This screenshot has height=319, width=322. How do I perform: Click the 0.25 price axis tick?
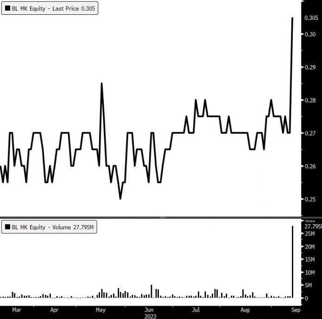(x=310, y=199)
